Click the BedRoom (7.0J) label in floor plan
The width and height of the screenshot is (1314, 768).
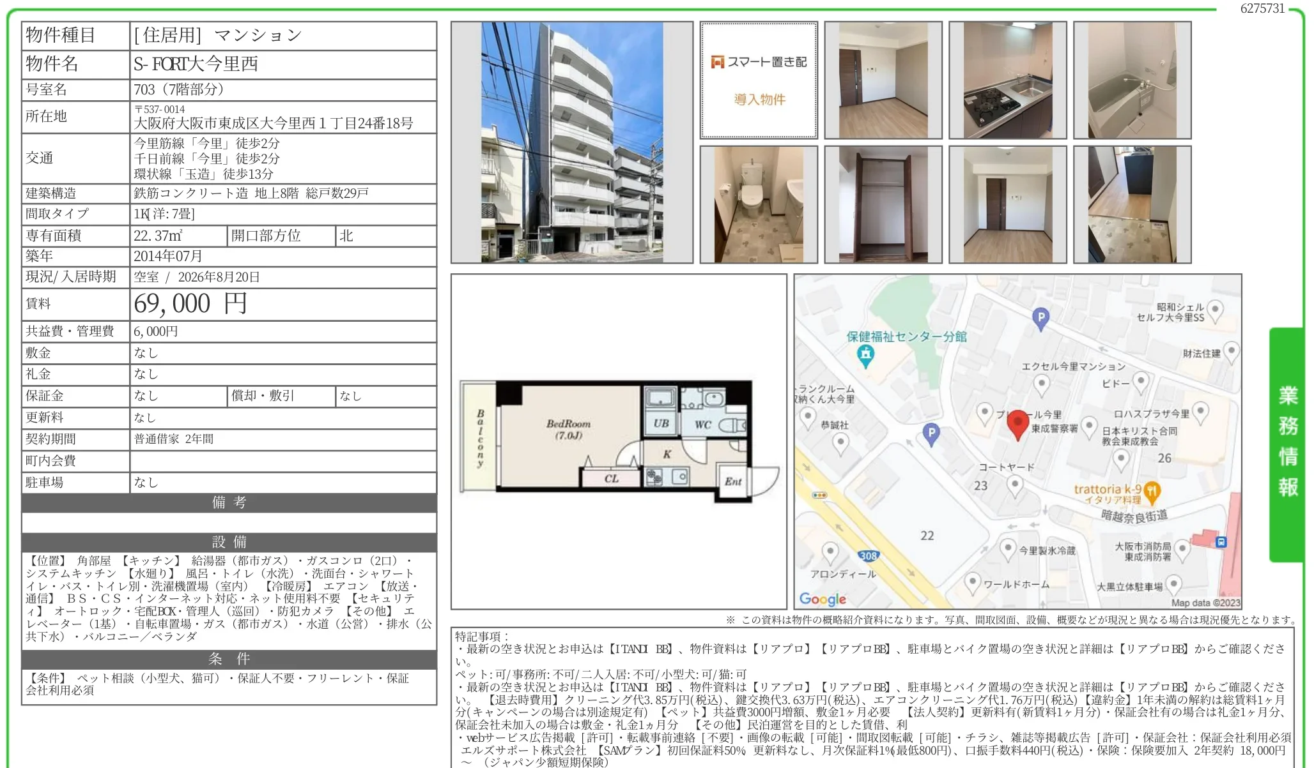pos(568,429)
